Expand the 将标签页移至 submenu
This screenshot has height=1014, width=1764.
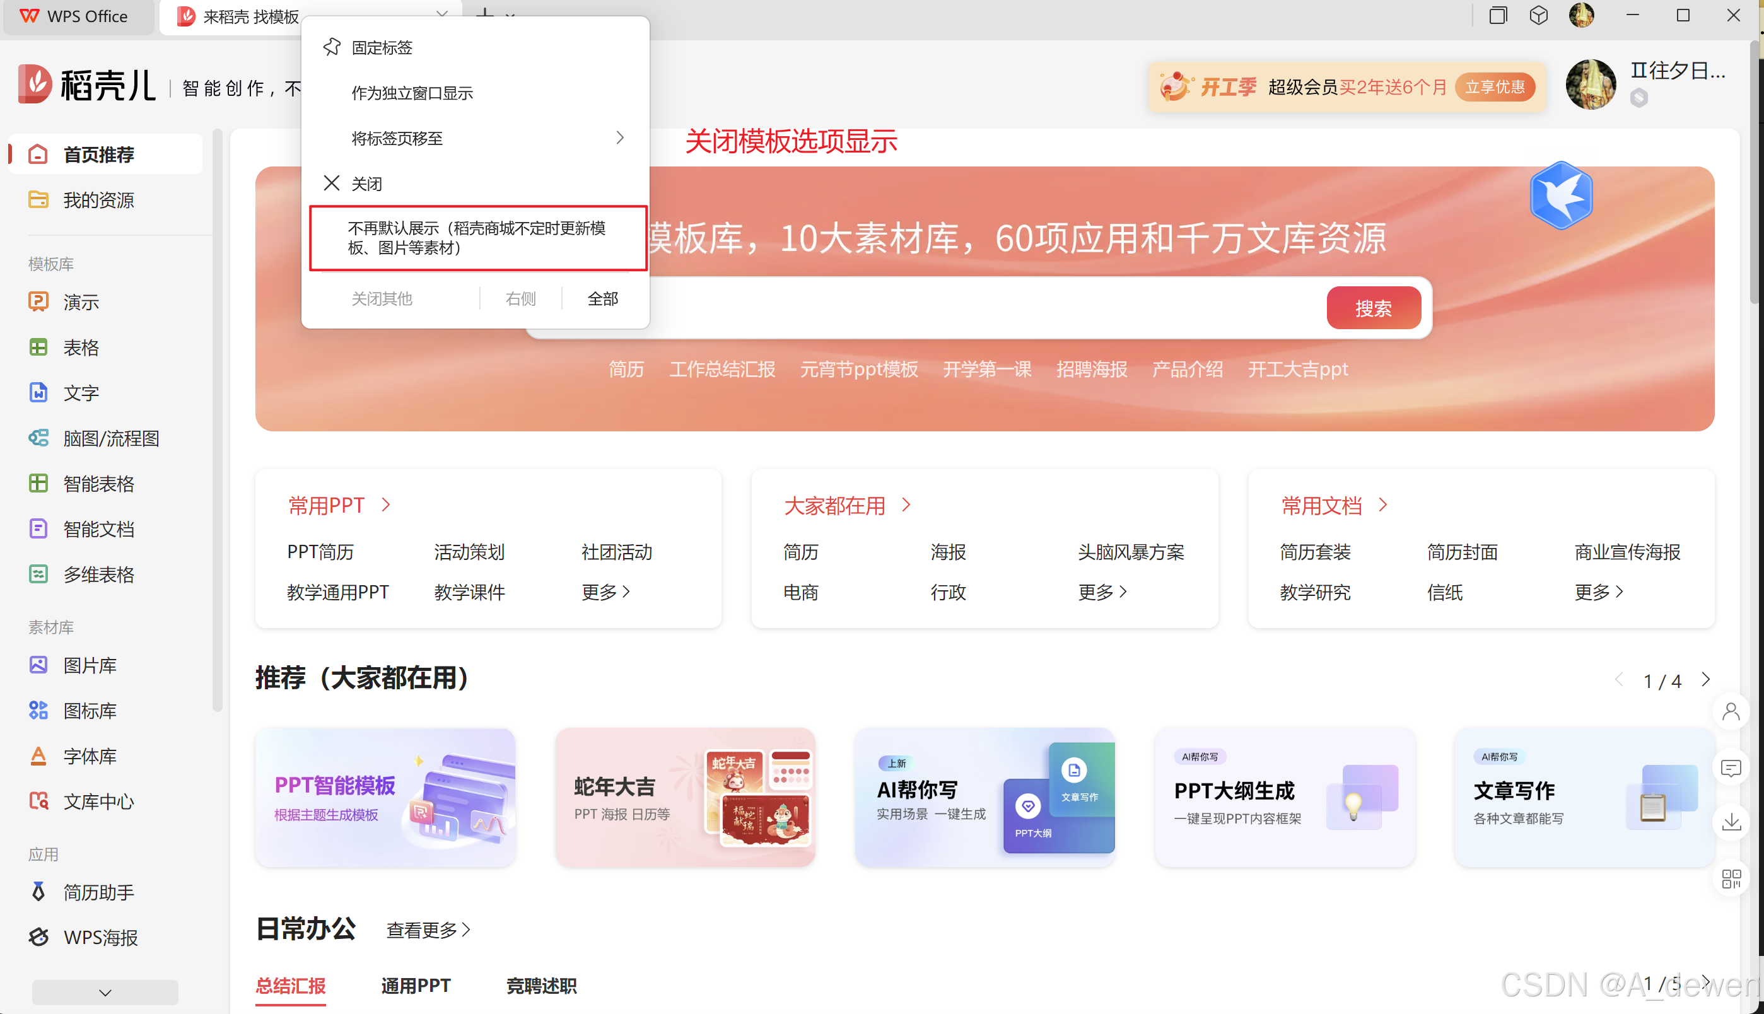619,138
